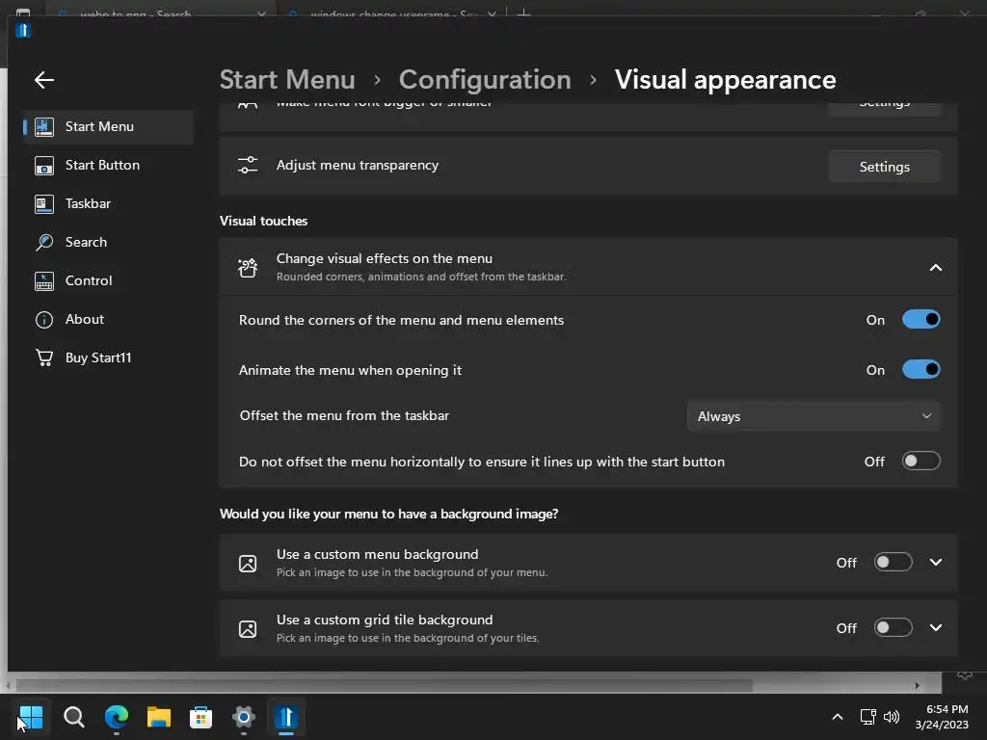
Task: Collapse the Change visual effects section
Action: (935, 268)
